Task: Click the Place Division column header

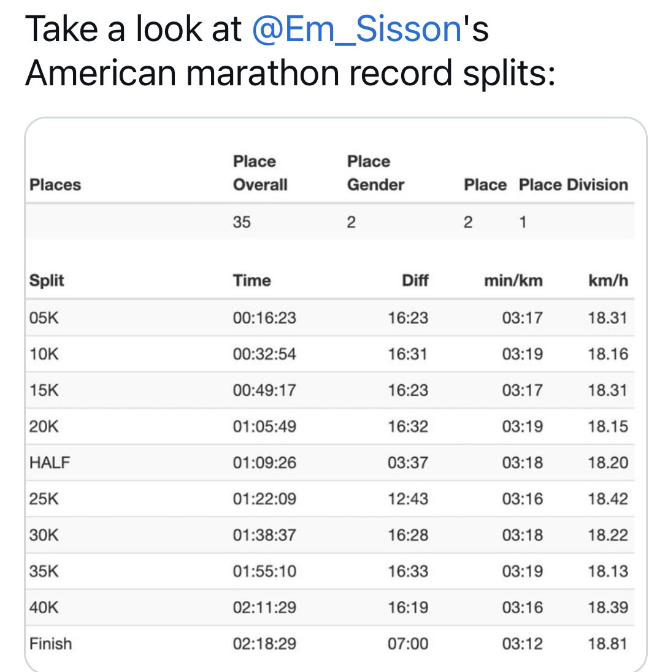Action: pos(573,185)
